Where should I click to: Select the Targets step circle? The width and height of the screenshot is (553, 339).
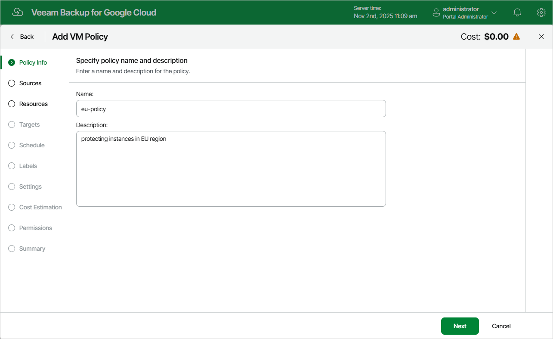12,124
